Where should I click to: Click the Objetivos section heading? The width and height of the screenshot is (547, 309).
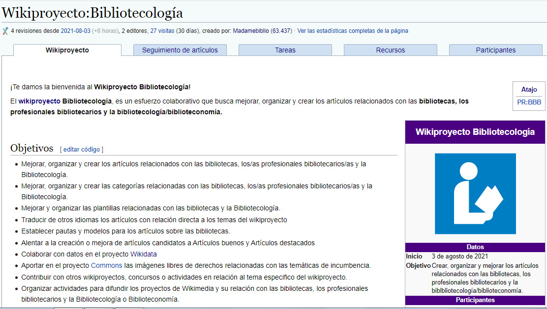tap(32, 148)
